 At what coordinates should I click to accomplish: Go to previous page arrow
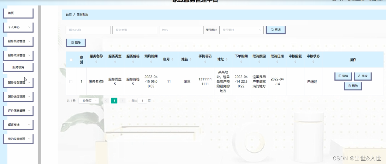106,100
